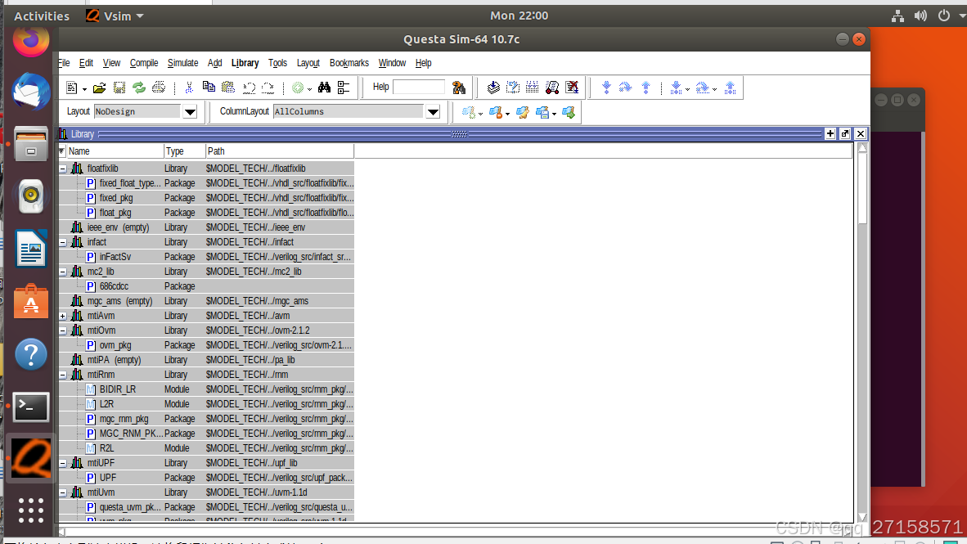Click the Compile icon with down arrow
The image size is (967, 544).
(x=492, y=88)
